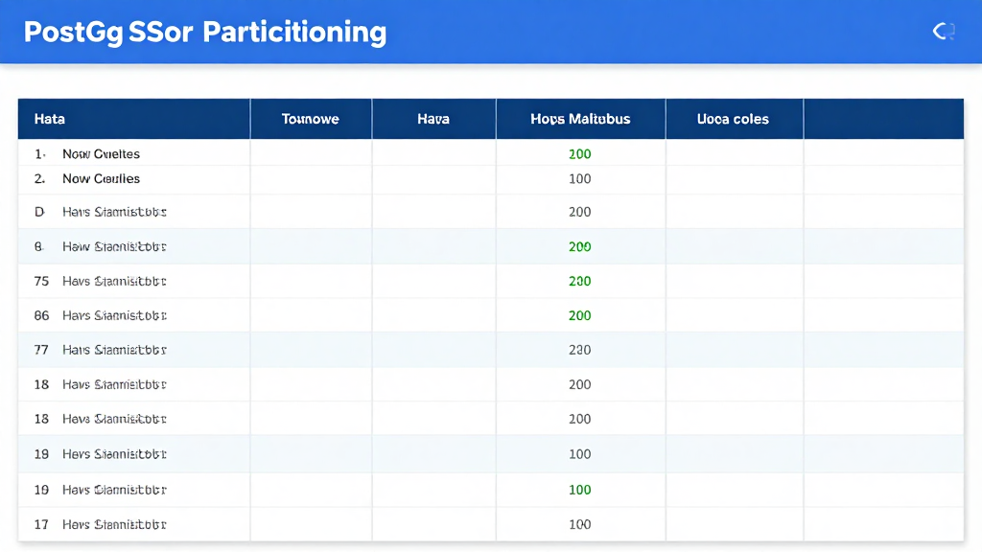982x552 pixels.
Task: Select the empty rightmost column header cell
Action: tap(883, 118)
